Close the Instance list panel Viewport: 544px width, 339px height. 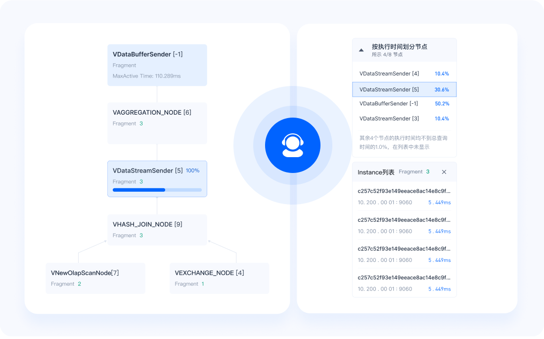click(x=444, y=172)
